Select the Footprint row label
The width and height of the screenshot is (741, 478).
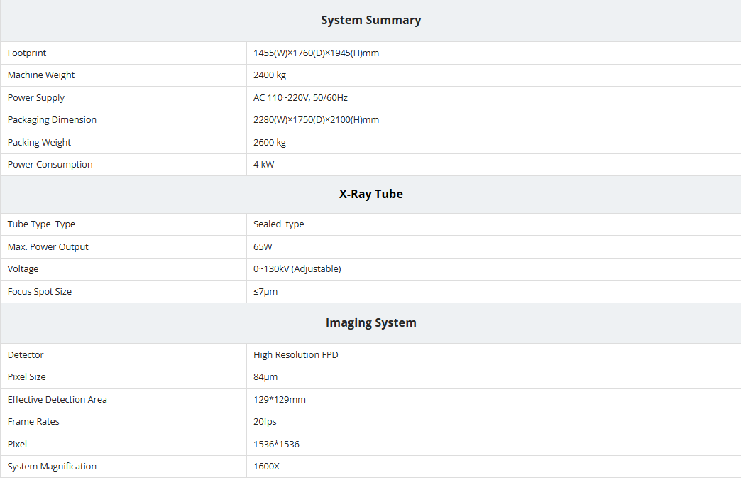coord(27,53)
